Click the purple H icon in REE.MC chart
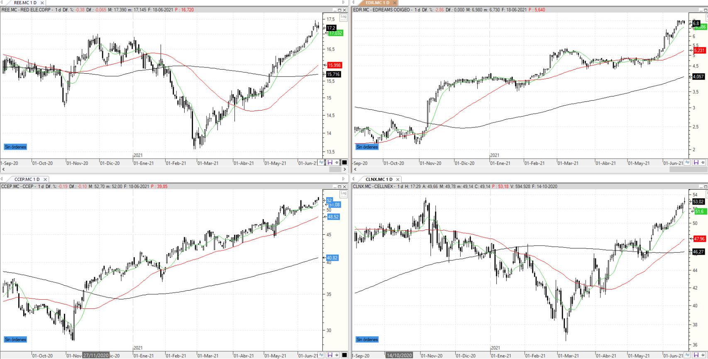The image size is (708, 359). point(330,163)
